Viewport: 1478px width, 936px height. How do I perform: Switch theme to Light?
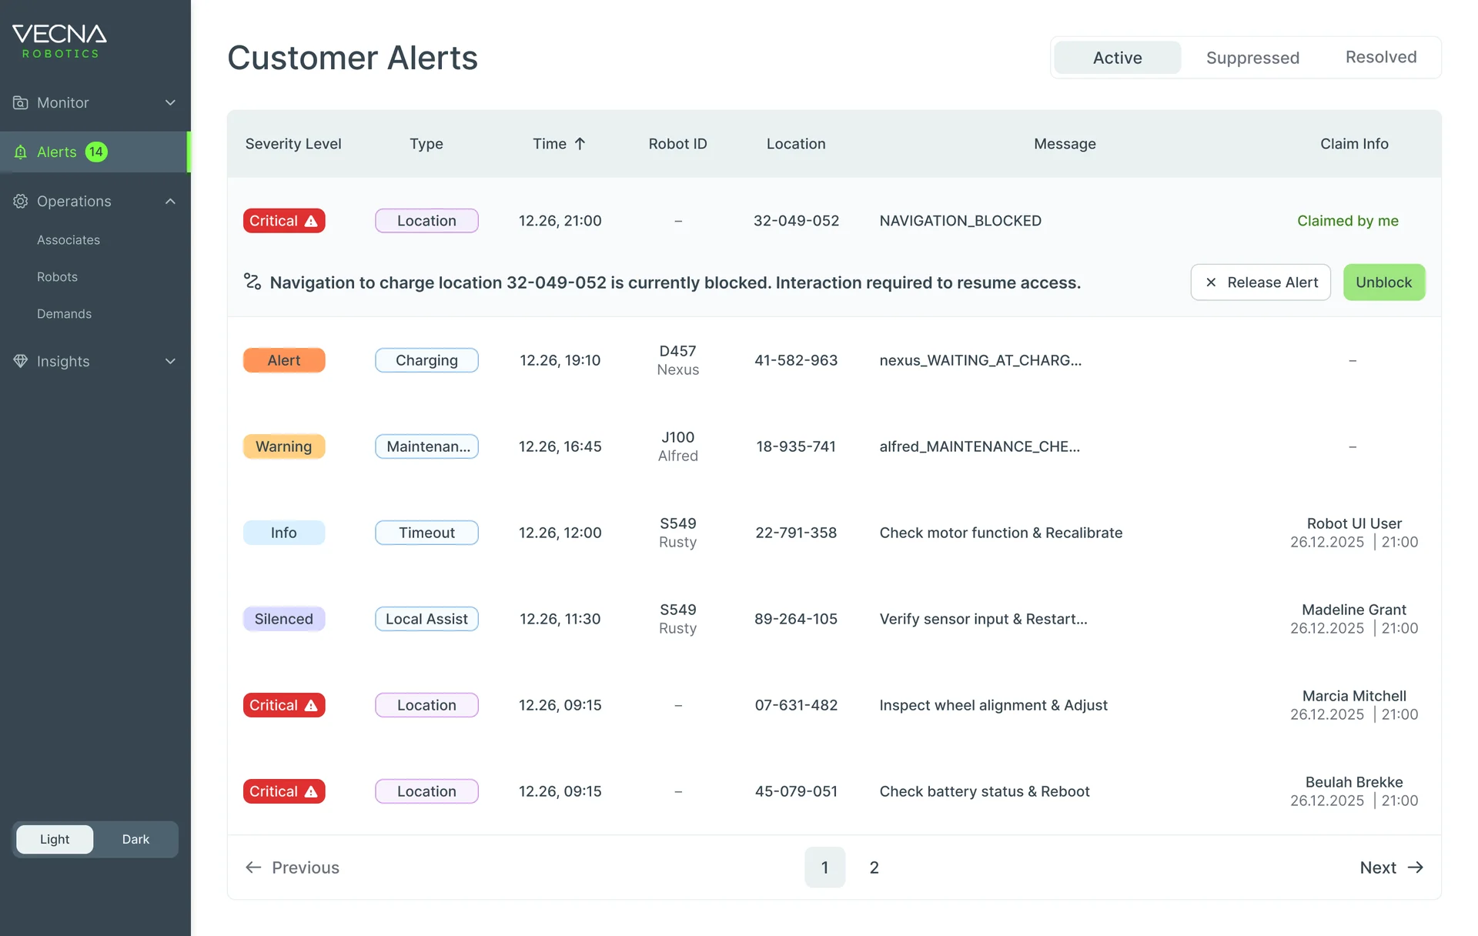click(x=55, y=839)
